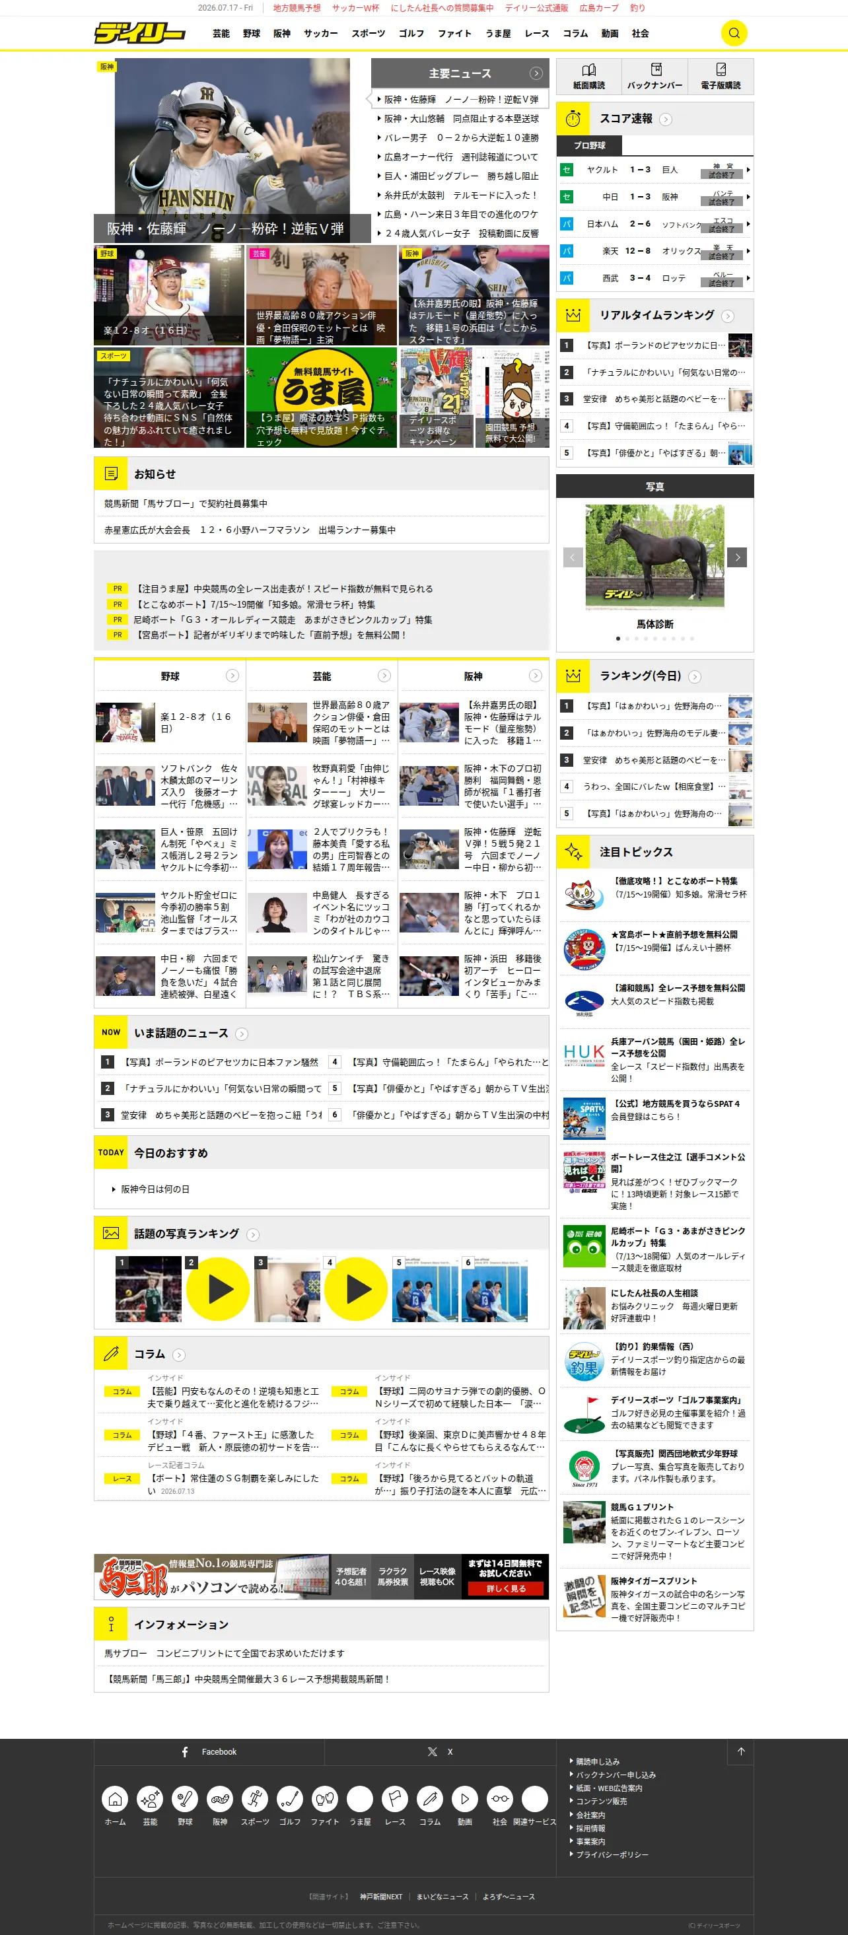This screenshot has width=848, height=1935.
Task: Open the 購読申し込み footer link
Action: tap(597, 1761)
